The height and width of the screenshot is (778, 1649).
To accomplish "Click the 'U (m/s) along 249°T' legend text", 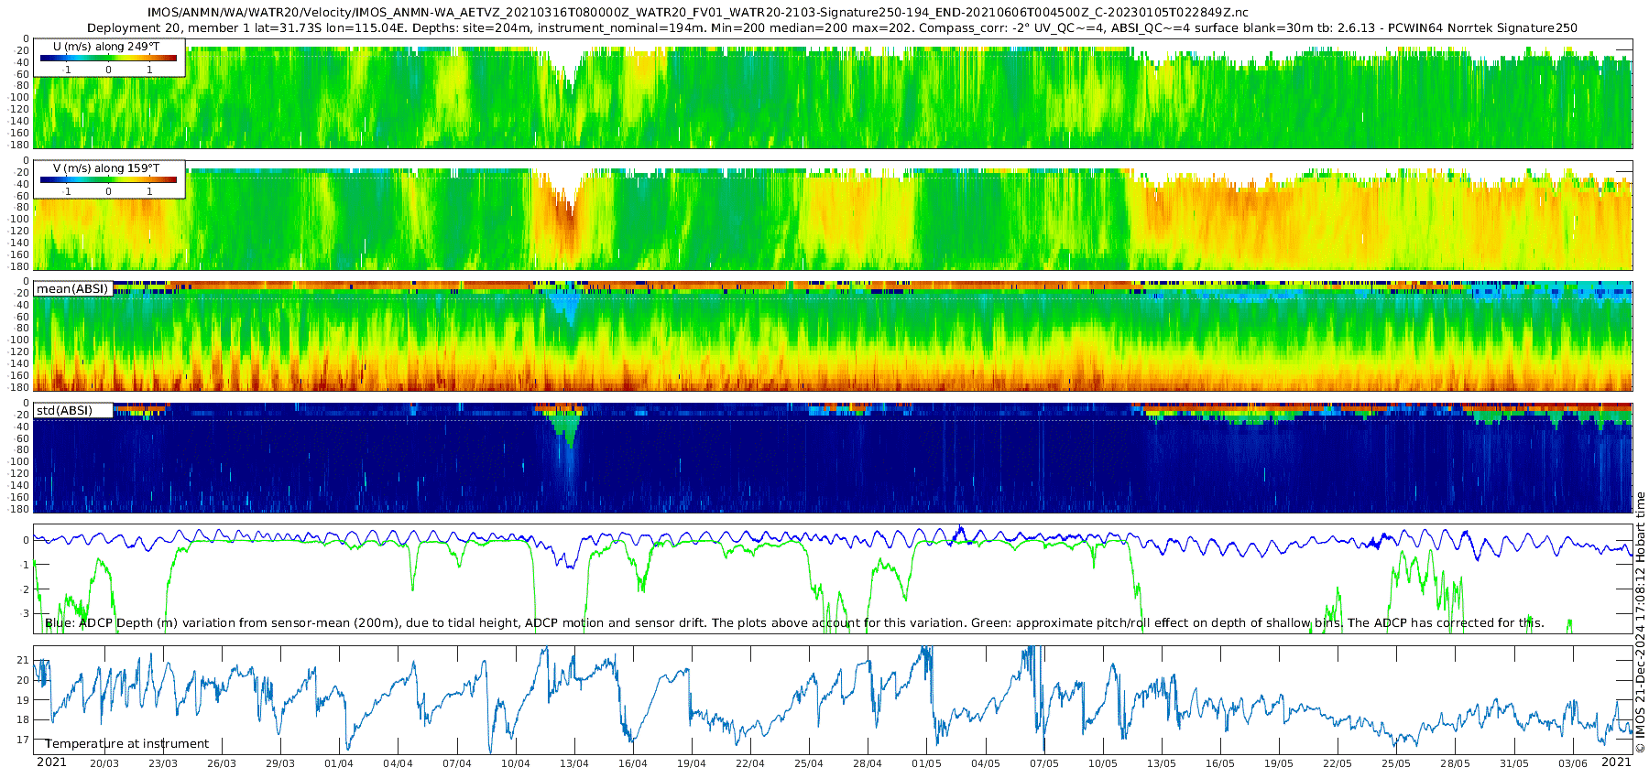I will coord(106,46).
